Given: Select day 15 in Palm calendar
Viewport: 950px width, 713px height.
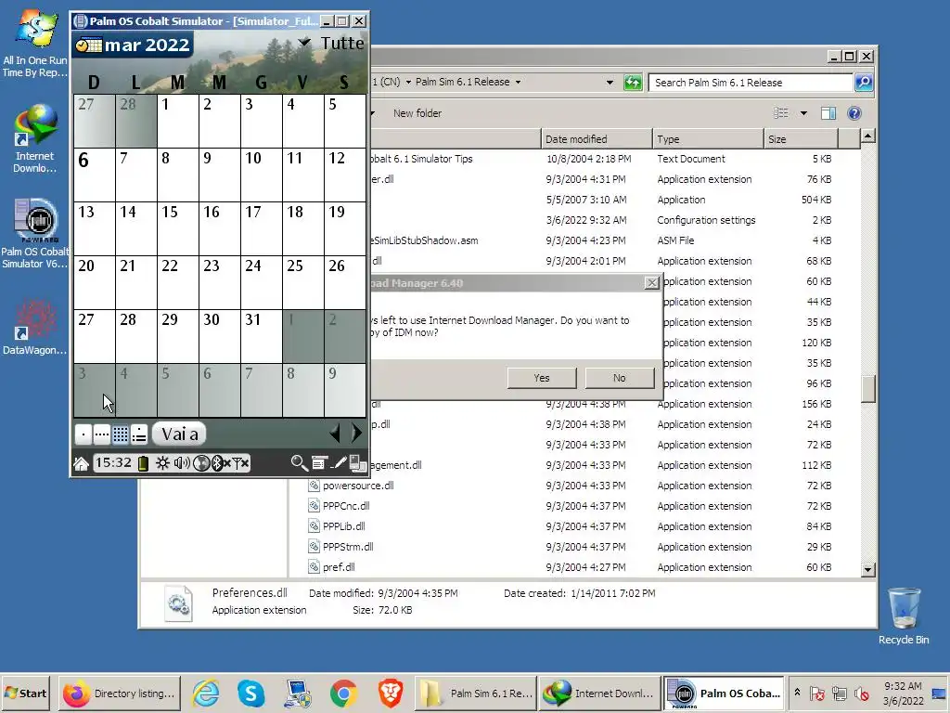Looking at the screenshot, I should 178,228.
